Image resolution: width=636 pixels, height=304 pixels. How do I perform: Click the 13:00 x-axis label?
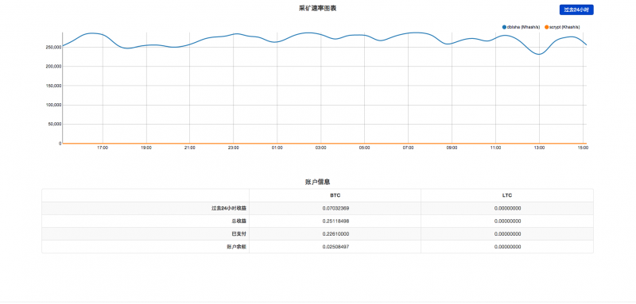[539, 148]
